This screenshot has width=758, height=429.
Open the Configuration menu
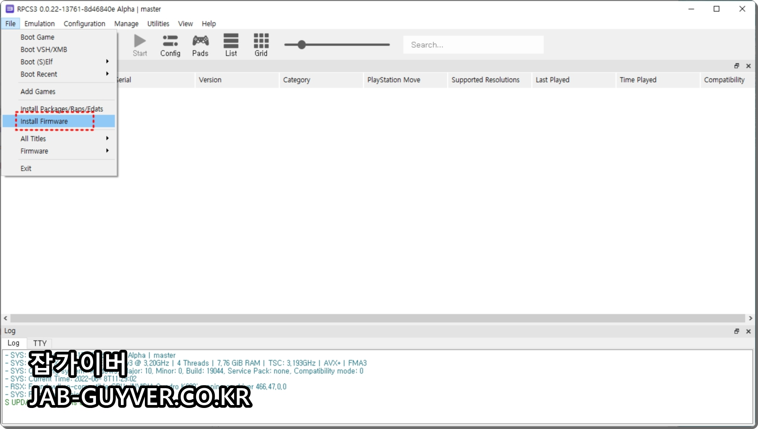click(x=84, y=24)
